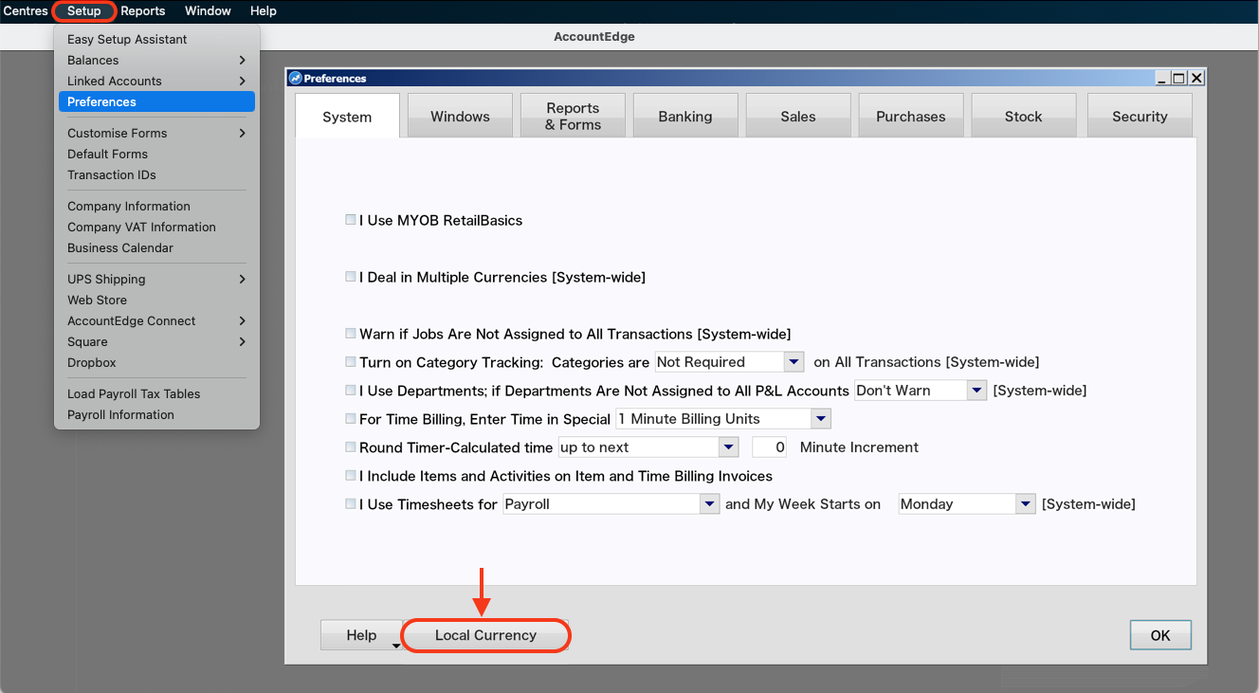Open the Stock preferences tab
Viewport: 1259px width, 693px height.
coord(1024,116)
